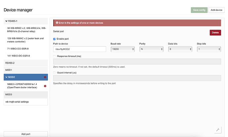The height and width of the screenshot is (137, 228).
Task: Click the Guard interval input field
Action: (137, 78)
